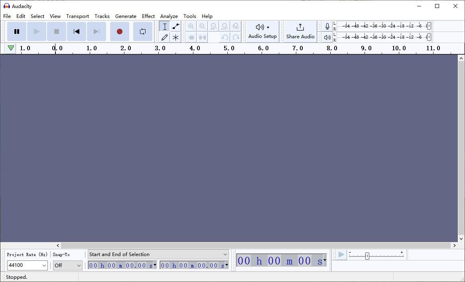Click the large audio position time display
The height and width of the screenshot is (282, 465).
(x=280, y=261)
